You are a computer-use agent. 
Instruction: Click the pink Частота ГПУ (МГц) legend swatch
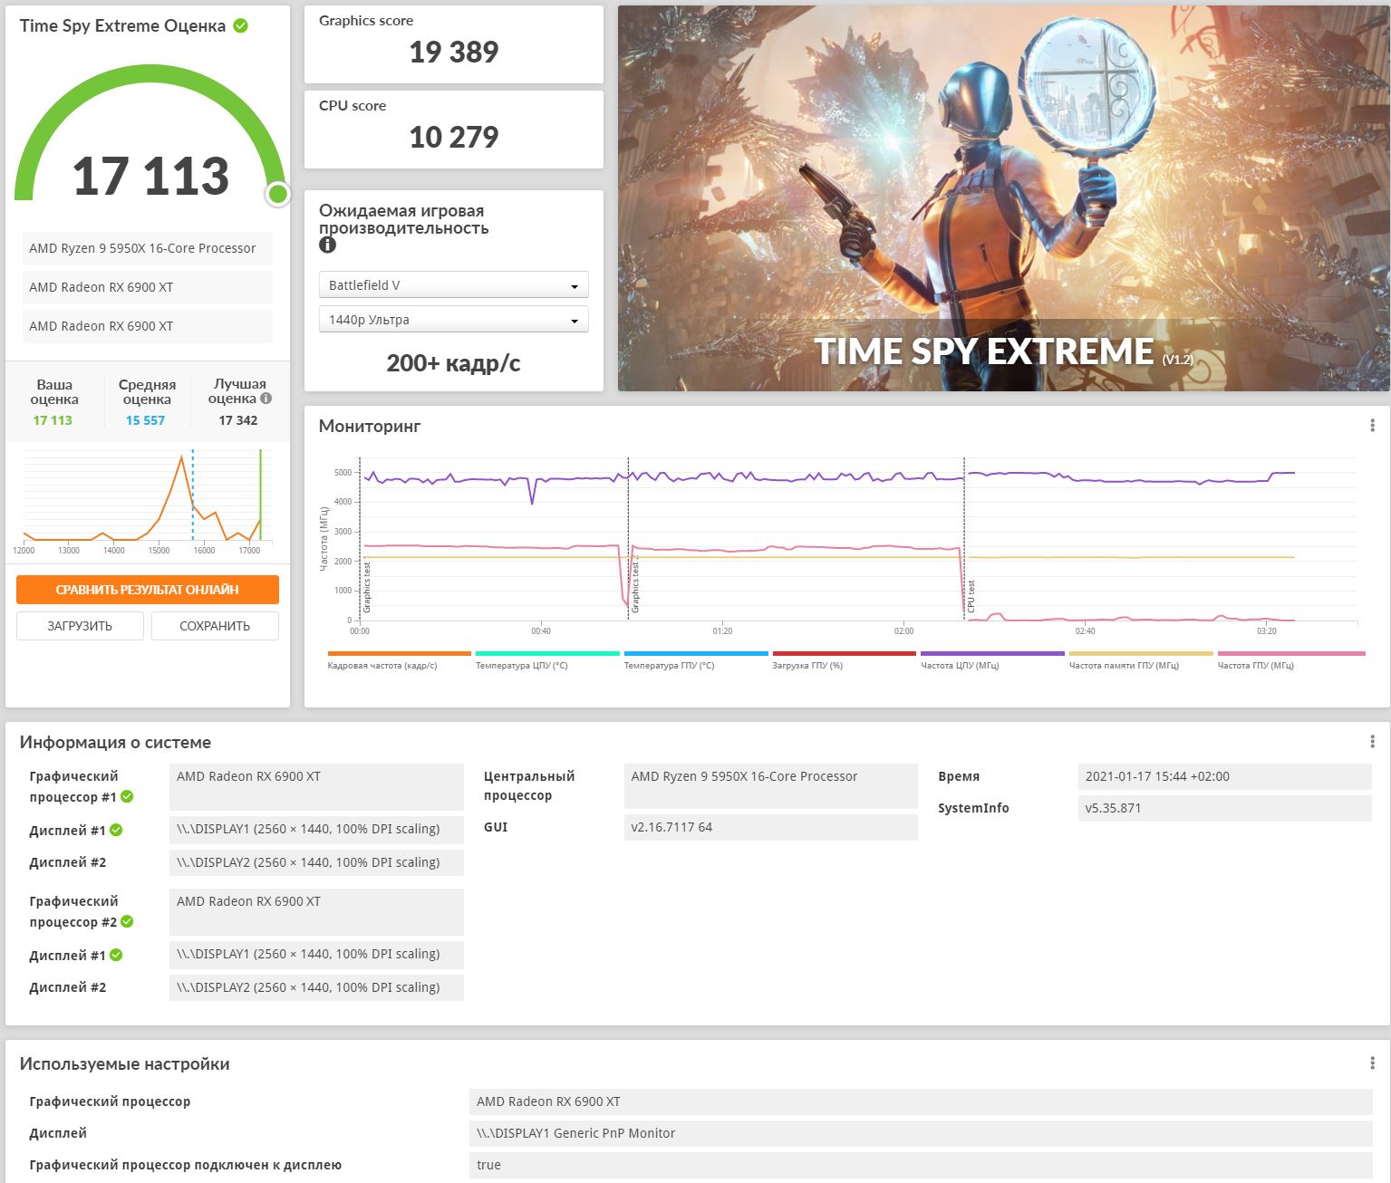(1291, 653)
